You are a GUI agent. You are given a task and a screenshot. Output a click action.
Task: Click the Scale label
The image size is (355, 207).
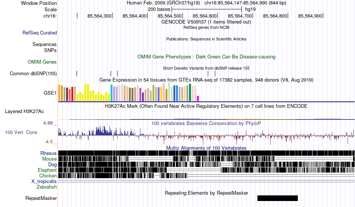(50, 9)
